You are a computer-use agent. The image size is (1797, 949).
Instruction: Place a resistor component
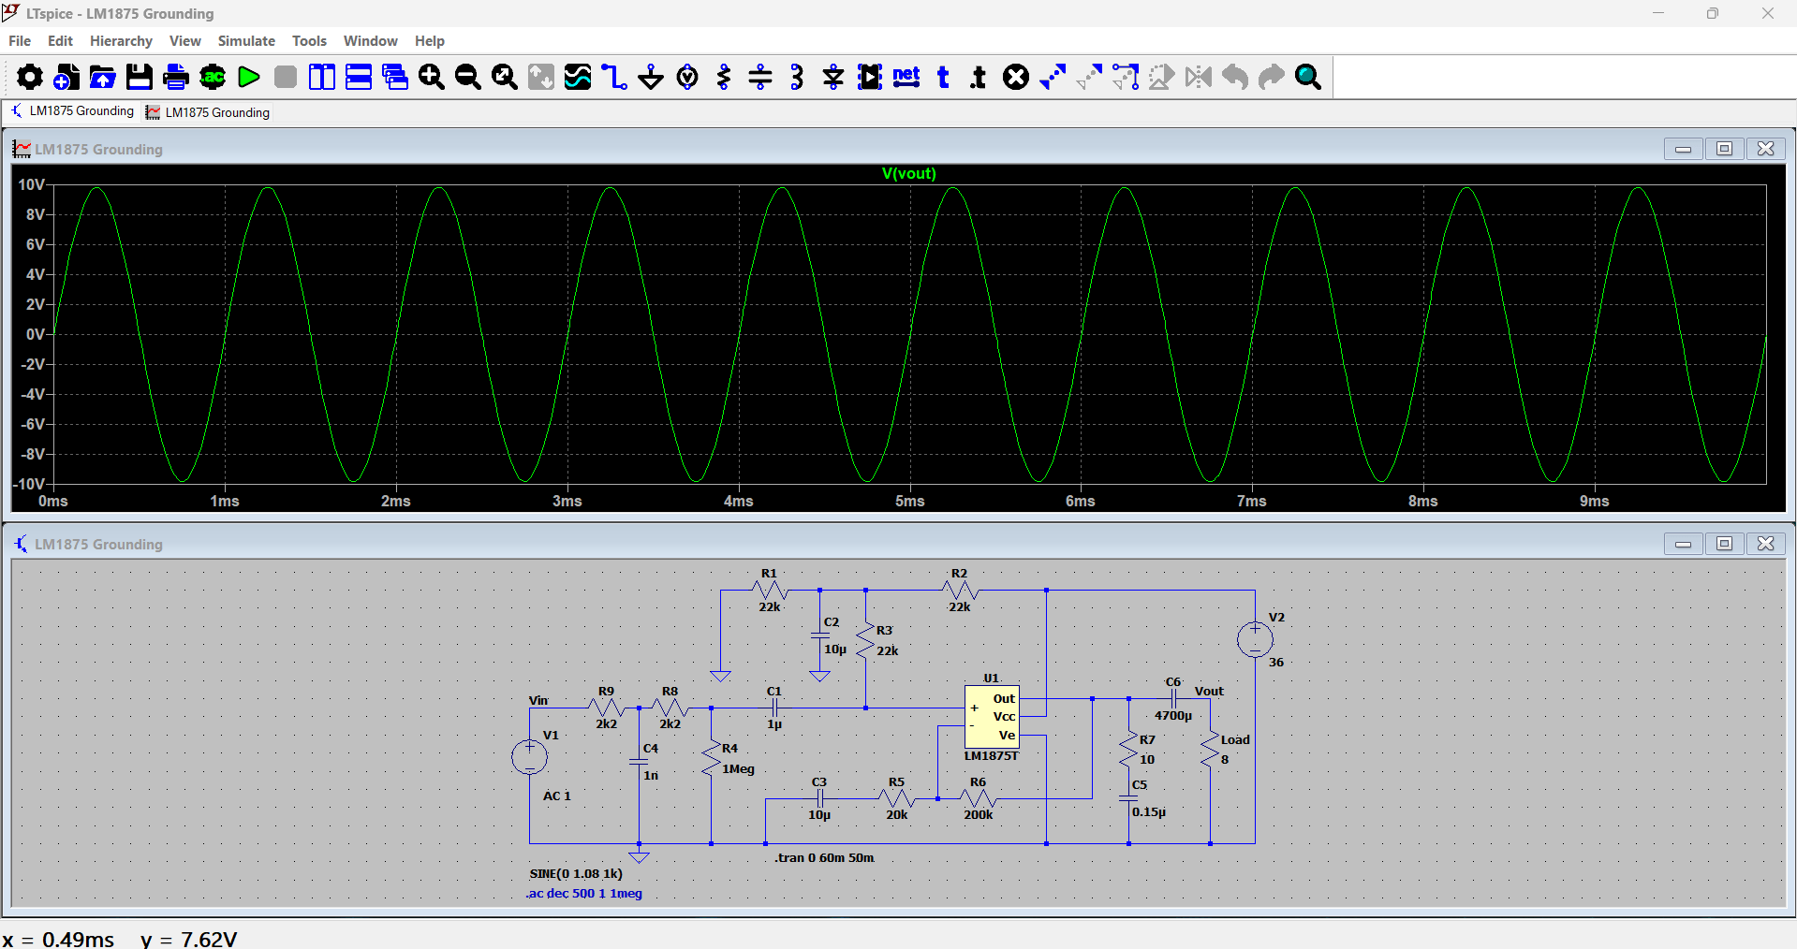tap(724, 77)
